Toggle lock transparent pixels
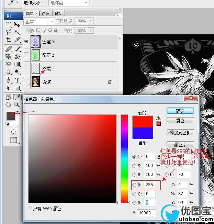The width and height of the screenshot is (214, 224). point(38,30)
